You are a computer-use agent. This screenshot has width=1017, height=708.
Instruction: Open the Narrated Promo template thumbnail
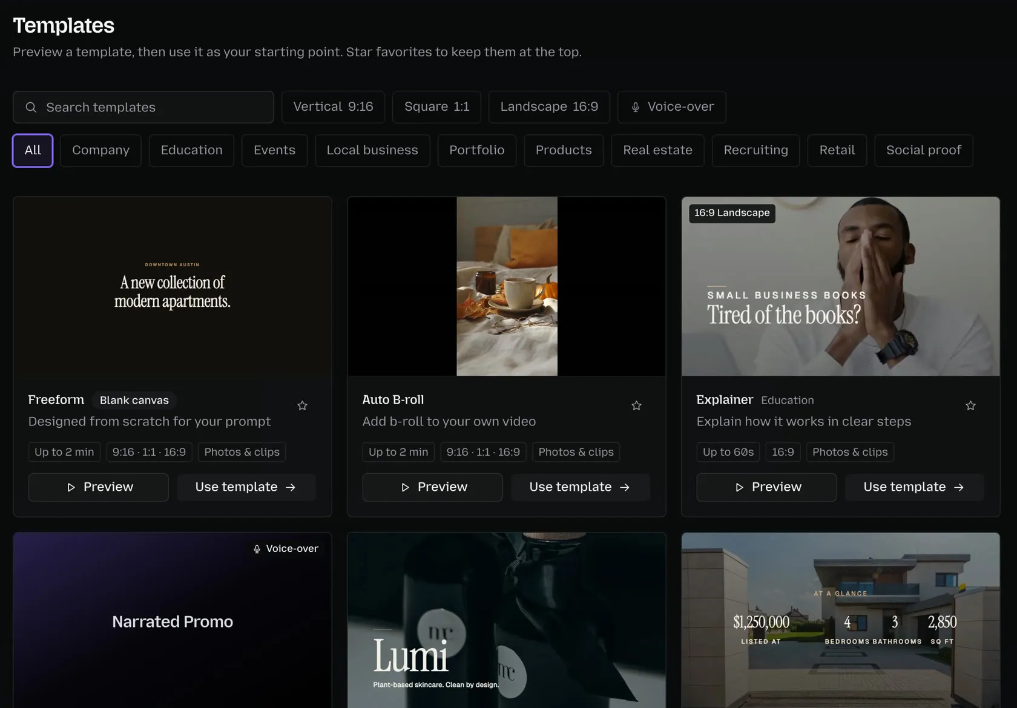173,620
